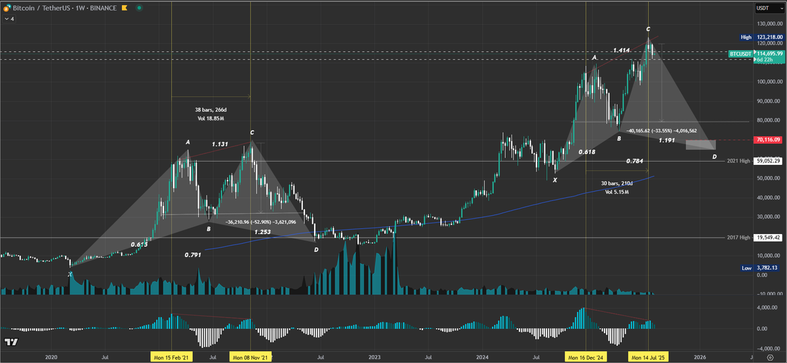Click the 2021 High line label
The image size is (787, 363).
coord(738,161)
